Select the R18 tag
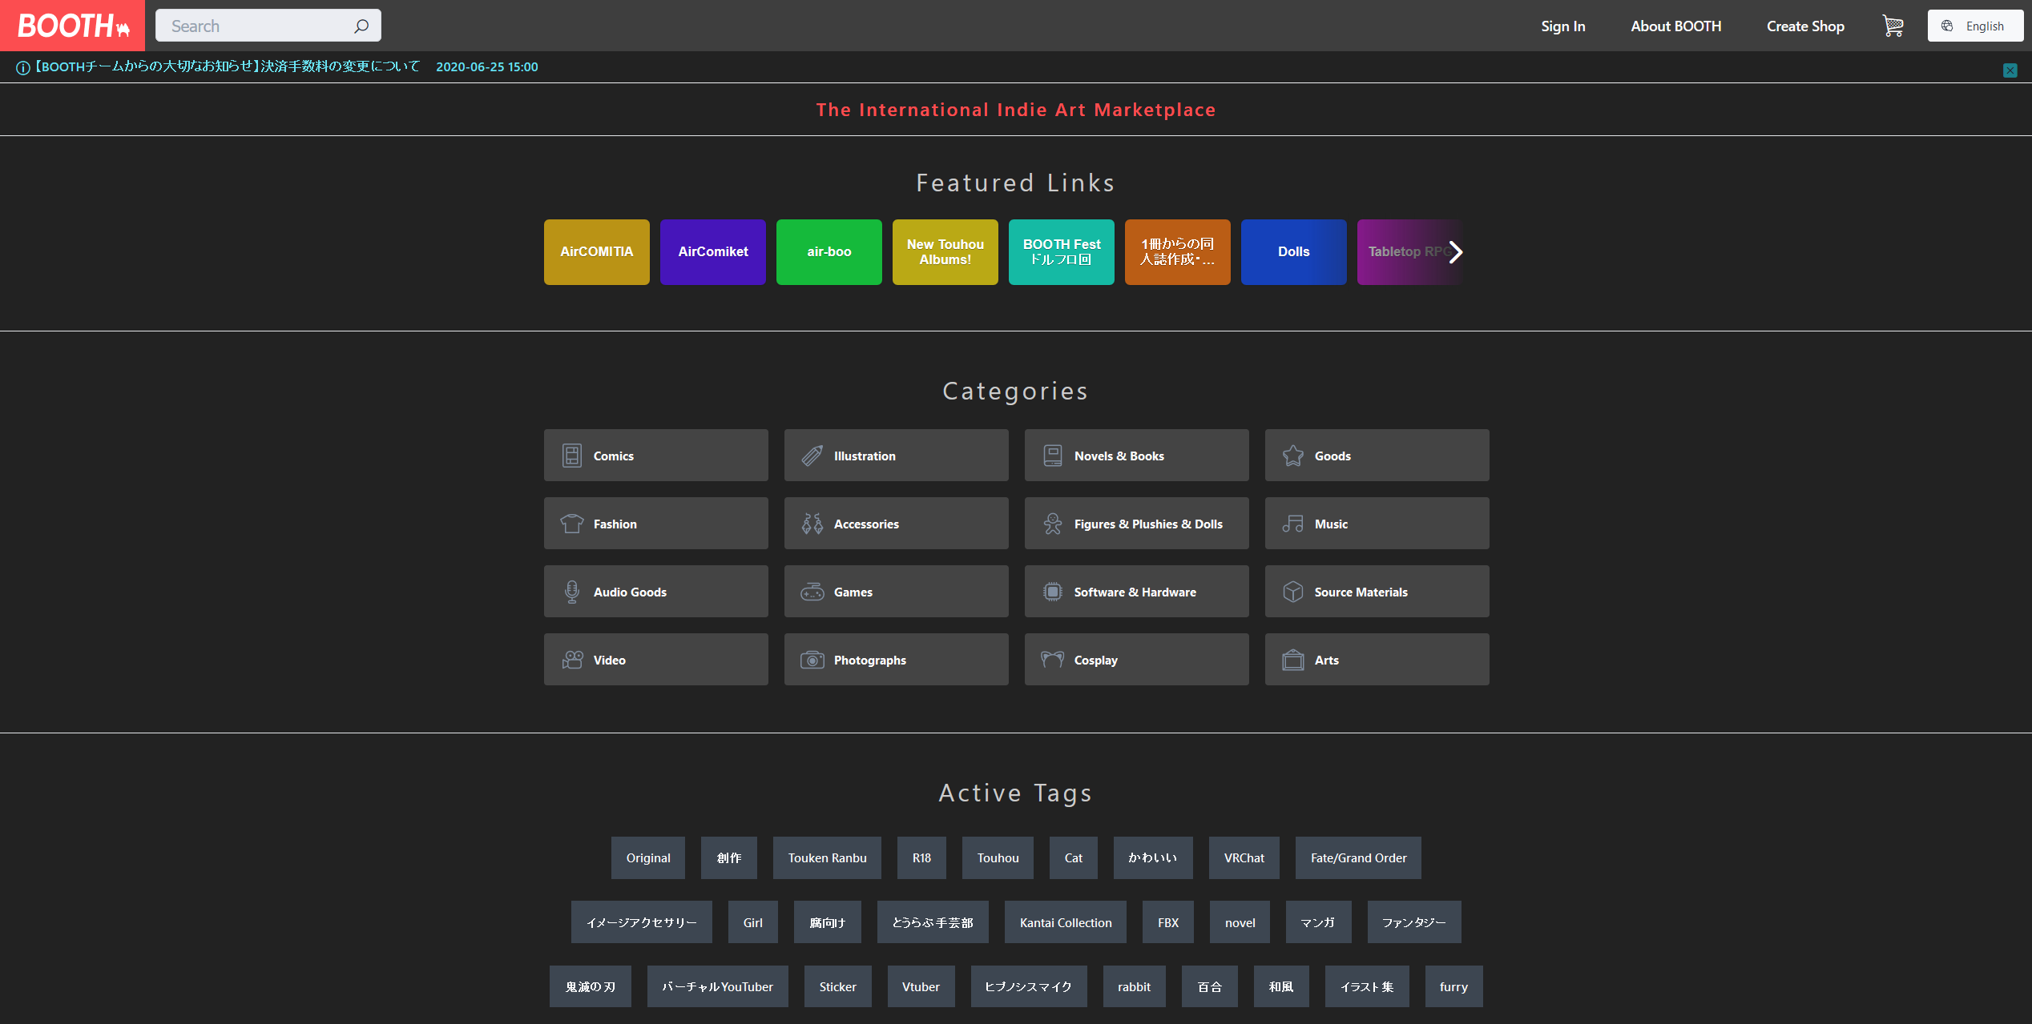The image size is (2032, 1024). click(921, 858)
